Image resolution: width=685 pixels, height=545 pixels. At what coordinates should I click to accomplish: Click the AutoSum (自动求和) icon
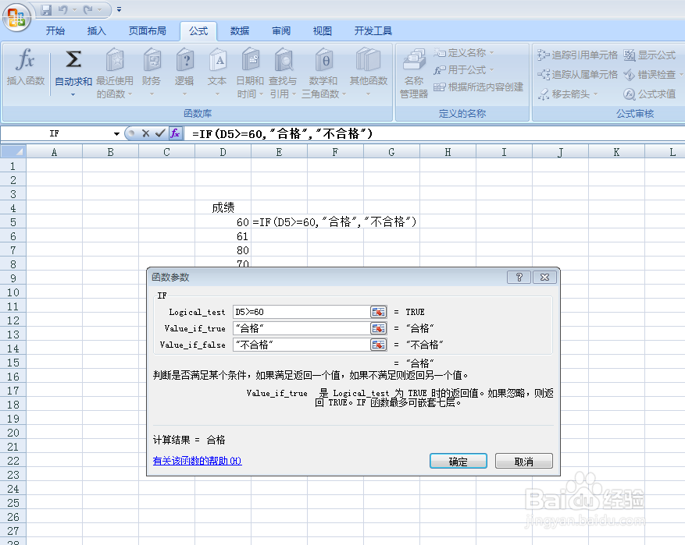click(x=72, y=58)
